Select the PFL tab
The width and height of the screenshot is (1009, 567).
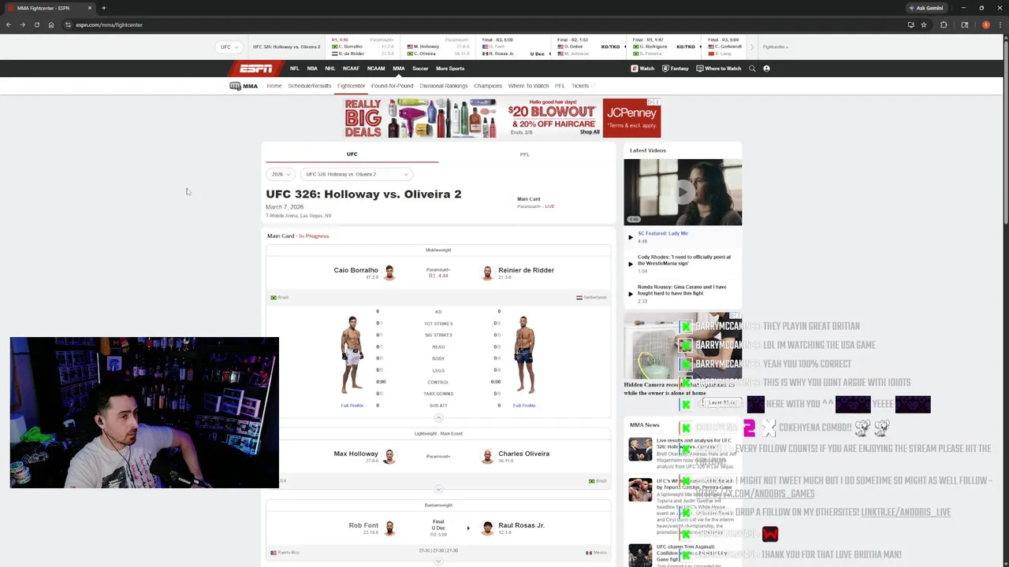click(x=524, y=154)
